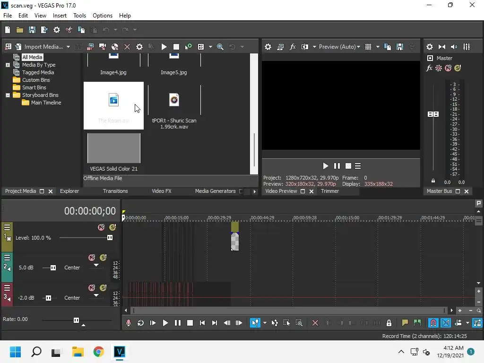Collapse Storyboard Bins tree node
The width and height of the screenshot is (484, 363).
point(8,95)
